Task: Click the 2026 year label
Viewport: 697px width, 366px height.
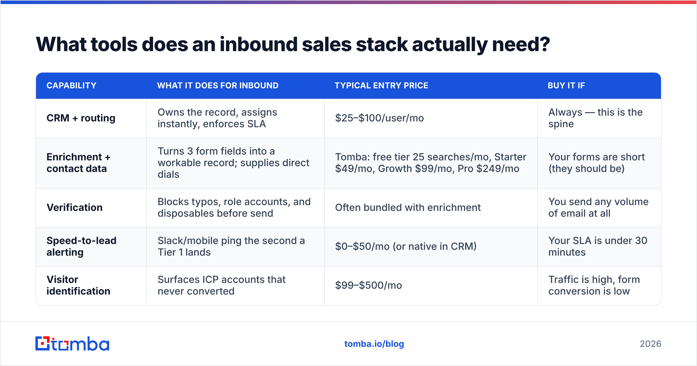Action: coord(651,344)
